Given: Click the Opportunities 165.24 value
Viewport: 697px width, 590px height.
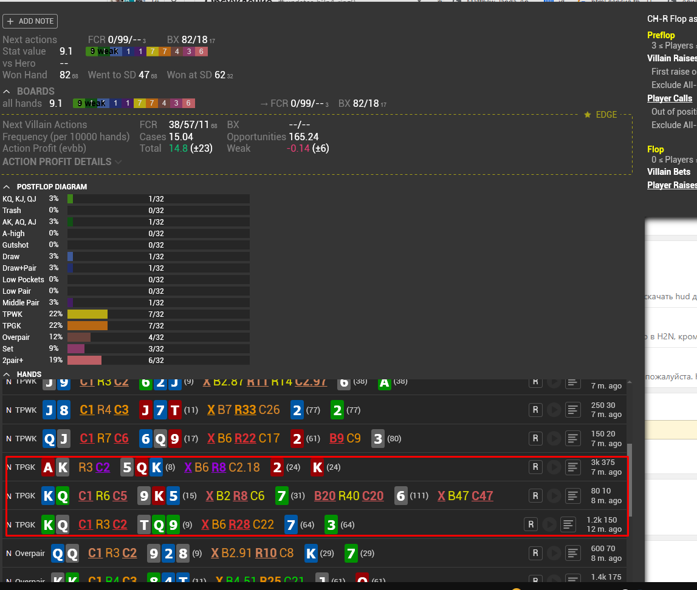Looking at the screenshot, I should click(x=304, y=137).
